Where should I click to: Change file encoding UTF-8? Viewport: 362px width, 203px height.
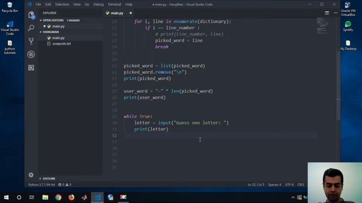(289, 184)
